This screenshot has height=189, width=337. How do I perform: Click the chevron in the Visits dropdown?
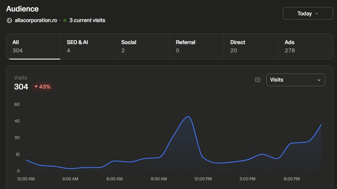pos(319,80)
